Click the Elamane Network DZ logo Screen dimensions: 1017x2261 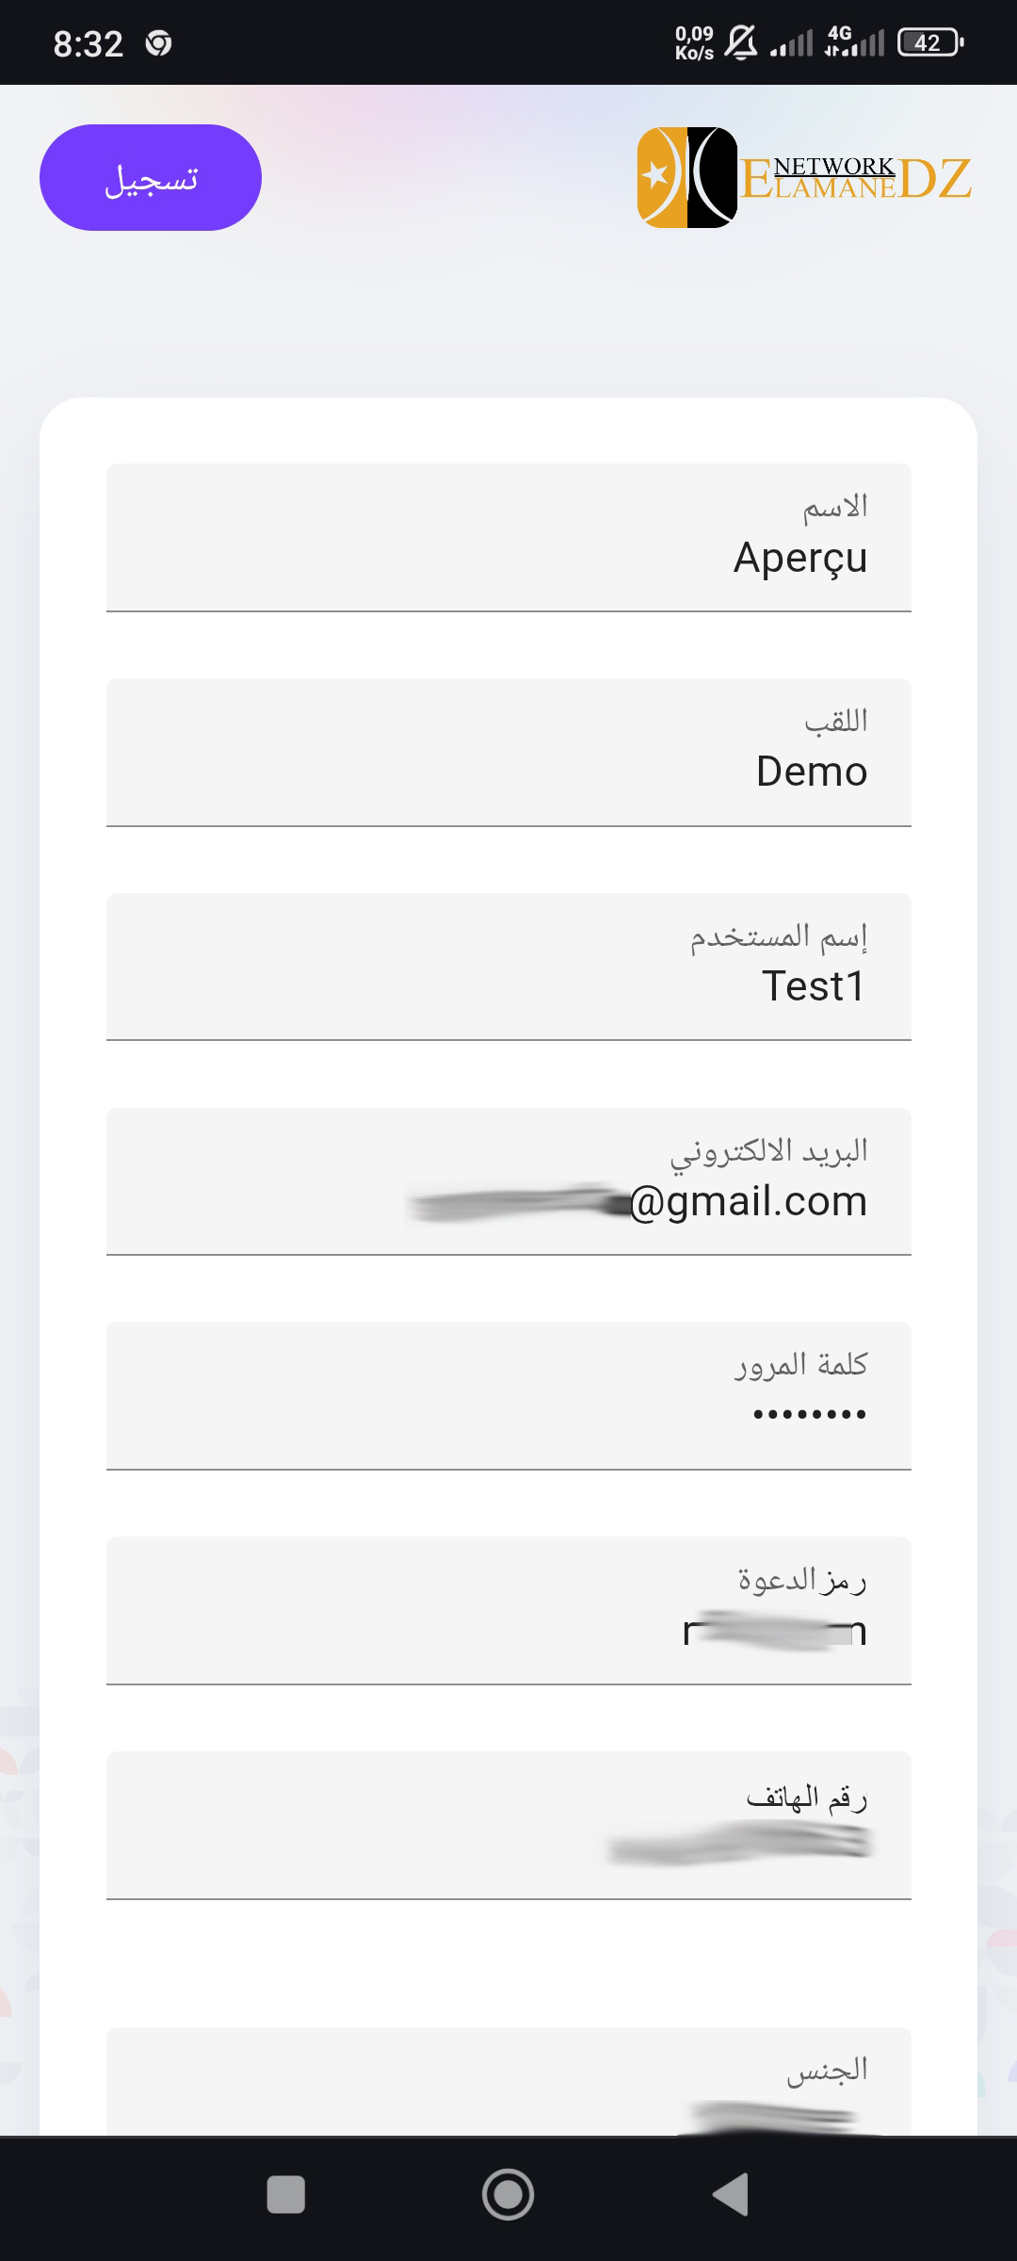pyautogui.click(x=803, y=177)
